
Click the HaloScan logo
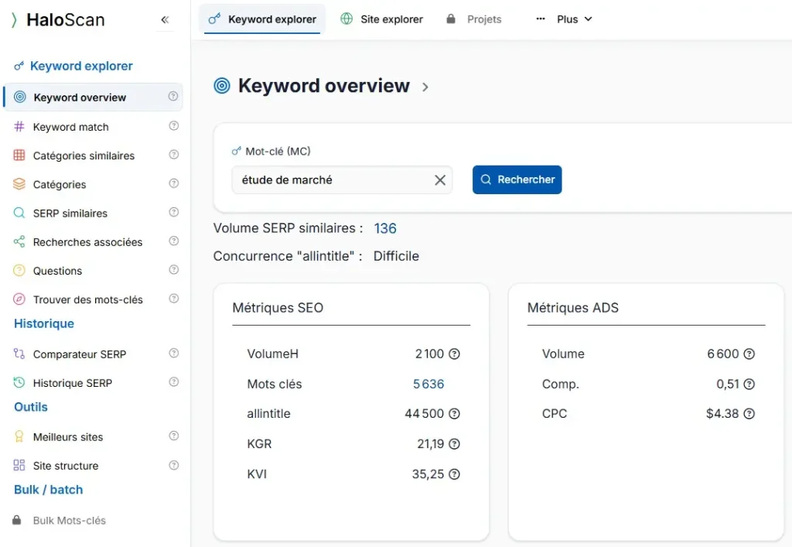click(58, 19)
